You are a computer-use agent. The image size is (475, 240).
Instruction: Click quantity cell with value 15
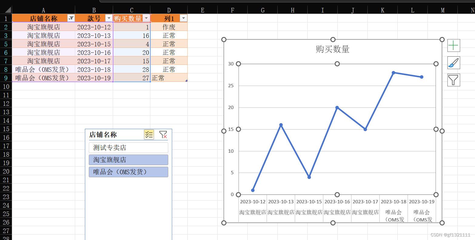(x=132, y=61)
